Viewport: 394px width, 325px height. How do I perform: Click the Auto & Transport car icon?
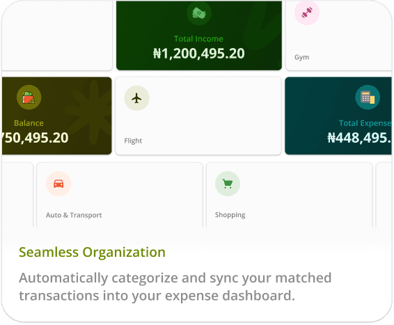point(58,184)
